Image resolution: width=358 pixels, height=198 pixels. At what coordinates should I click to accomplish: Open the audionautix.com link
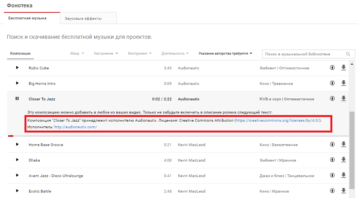click(75, 127)
